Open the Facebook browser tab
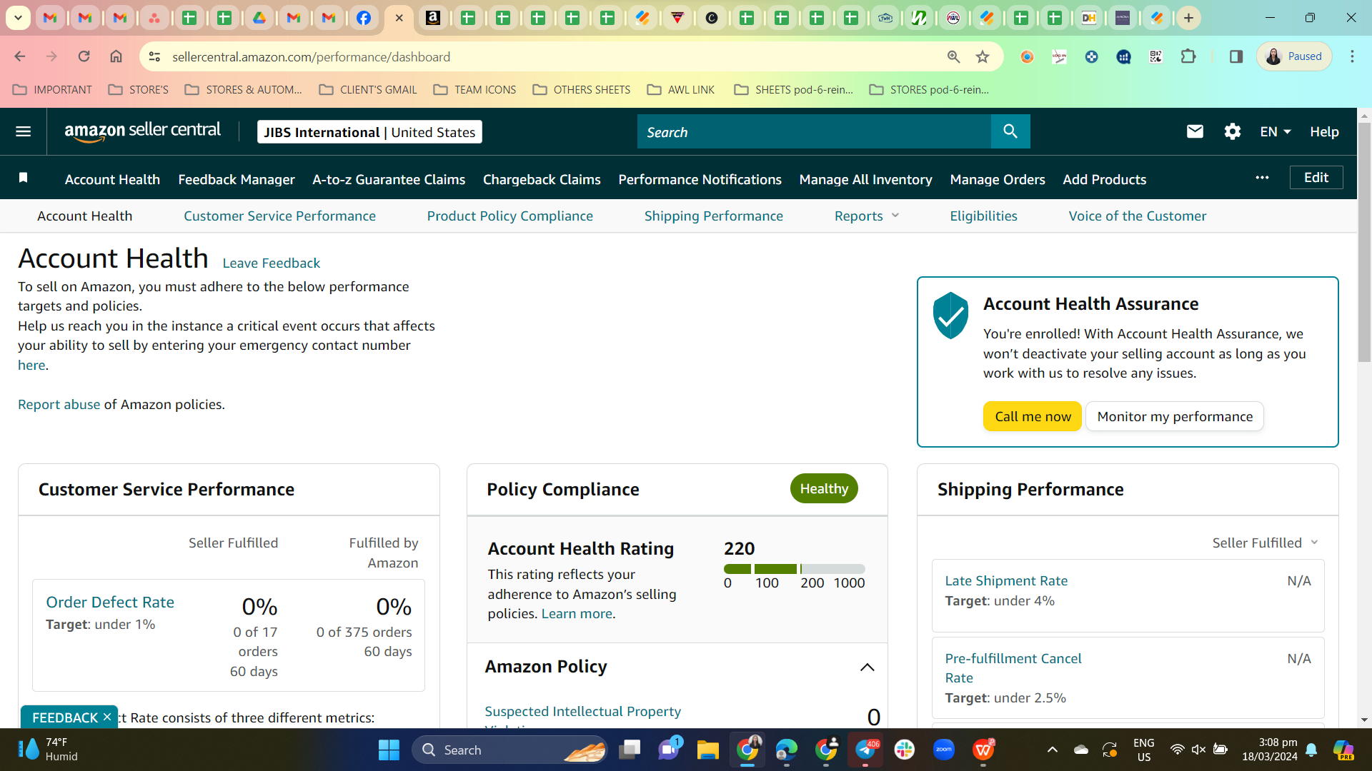1372x771 pixels. [364, 18]
